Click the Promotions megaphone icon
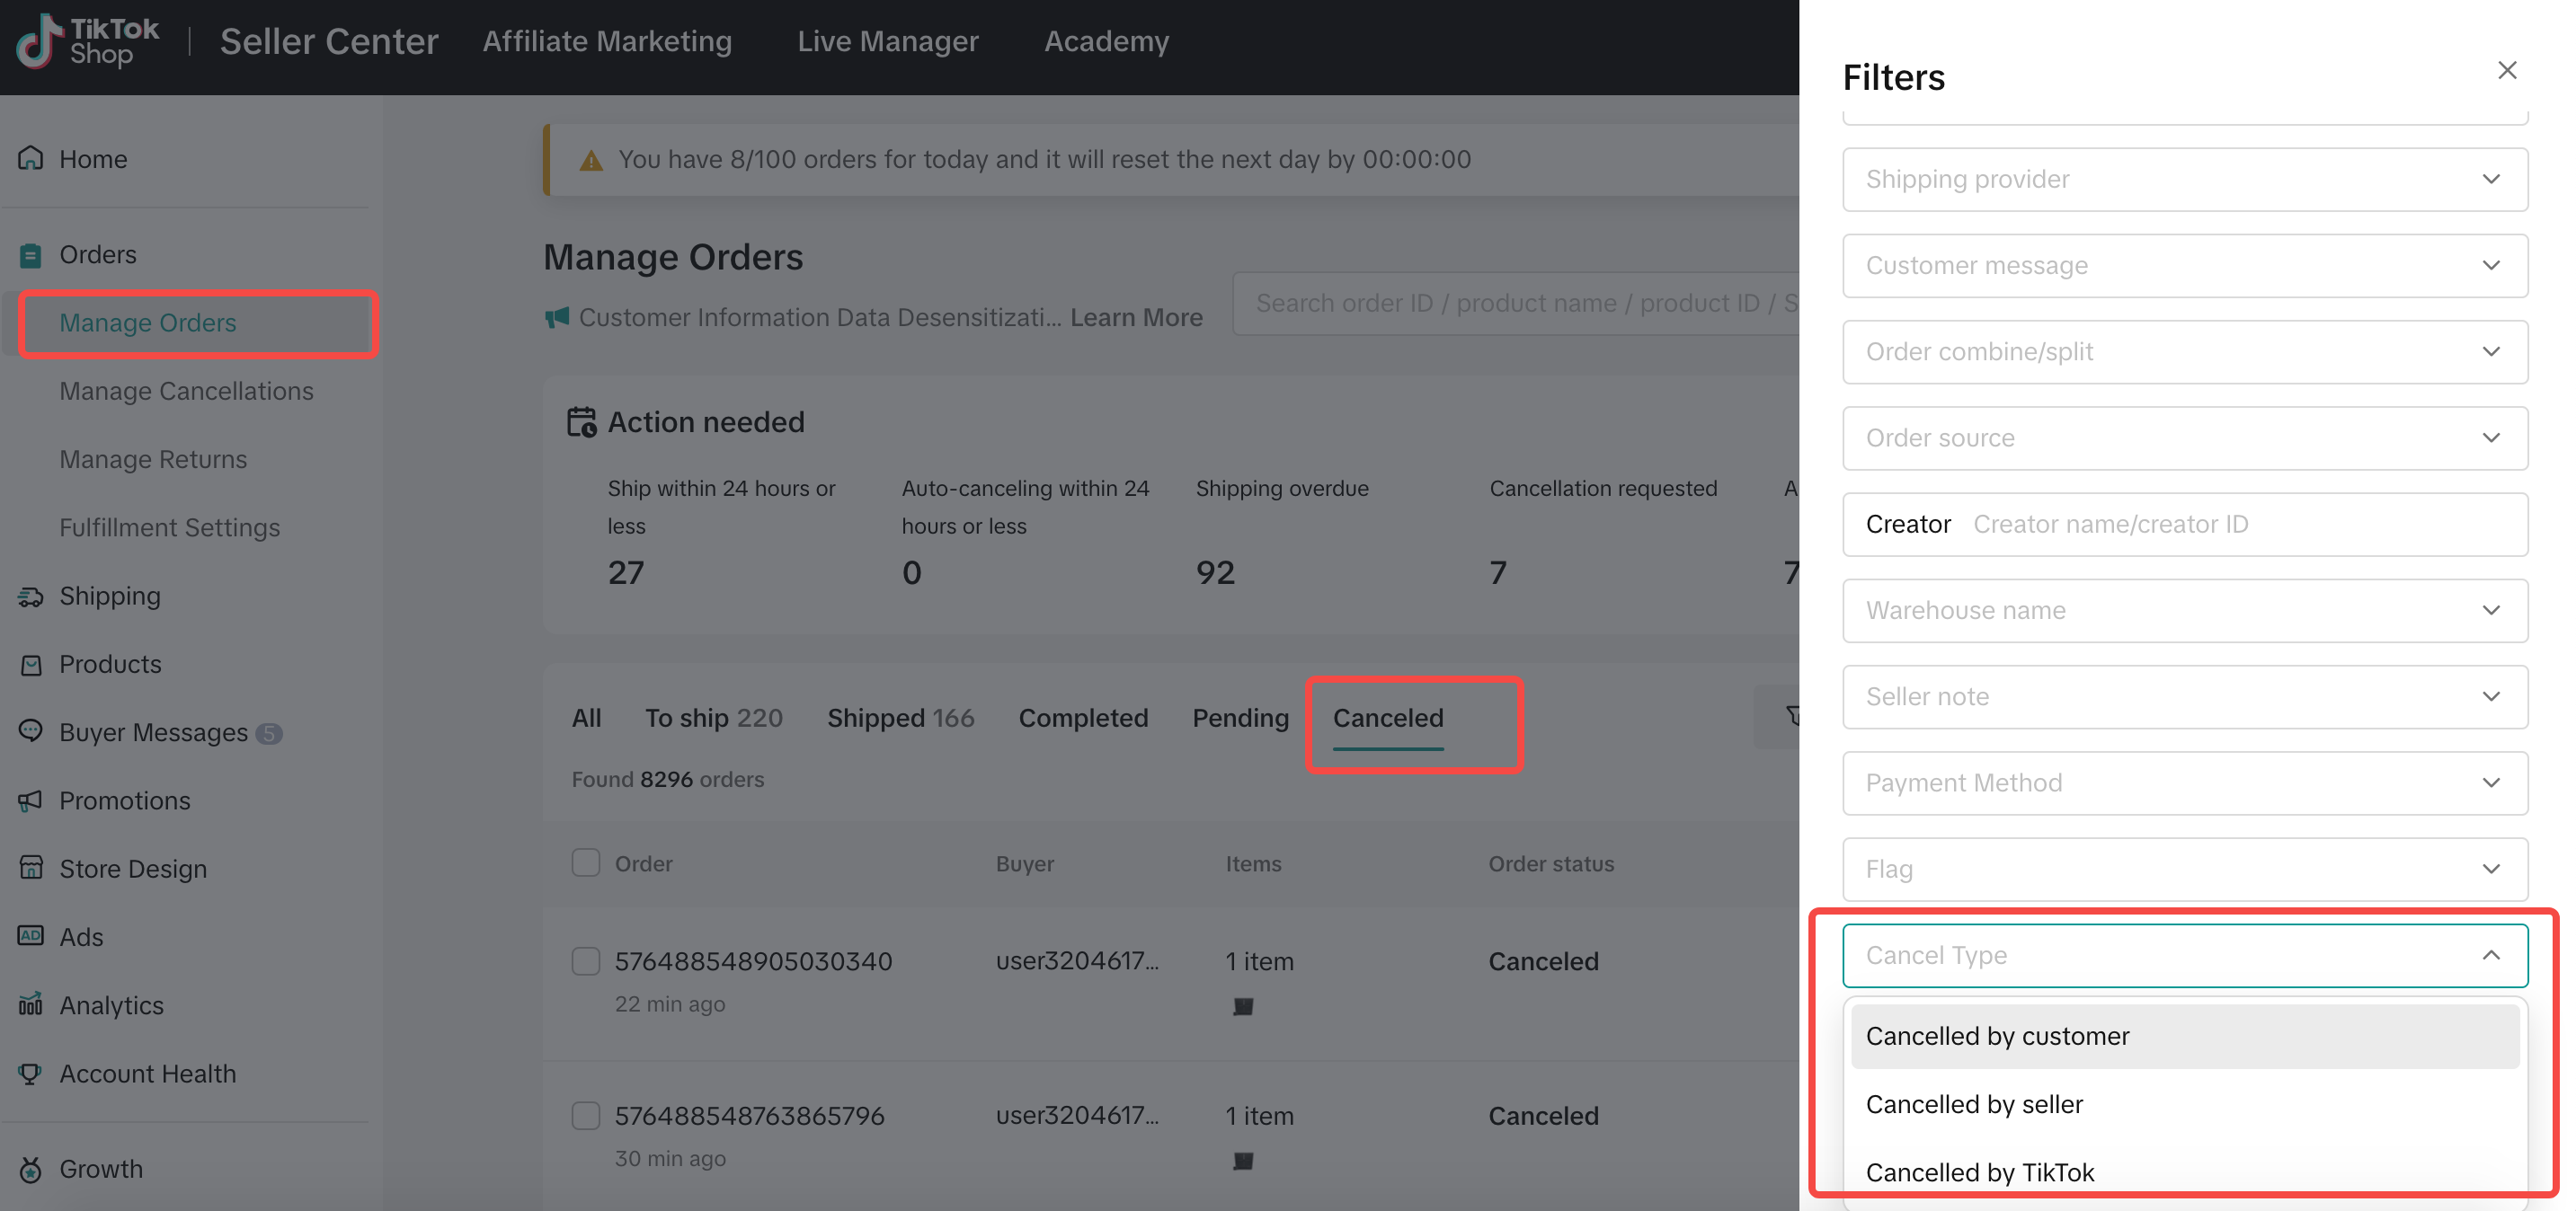2576x1211 pixels. point(31,800)
